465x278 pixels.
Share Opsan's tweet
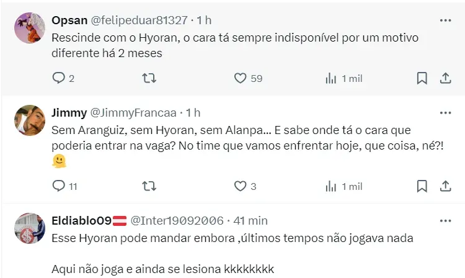tap(445, 78)
